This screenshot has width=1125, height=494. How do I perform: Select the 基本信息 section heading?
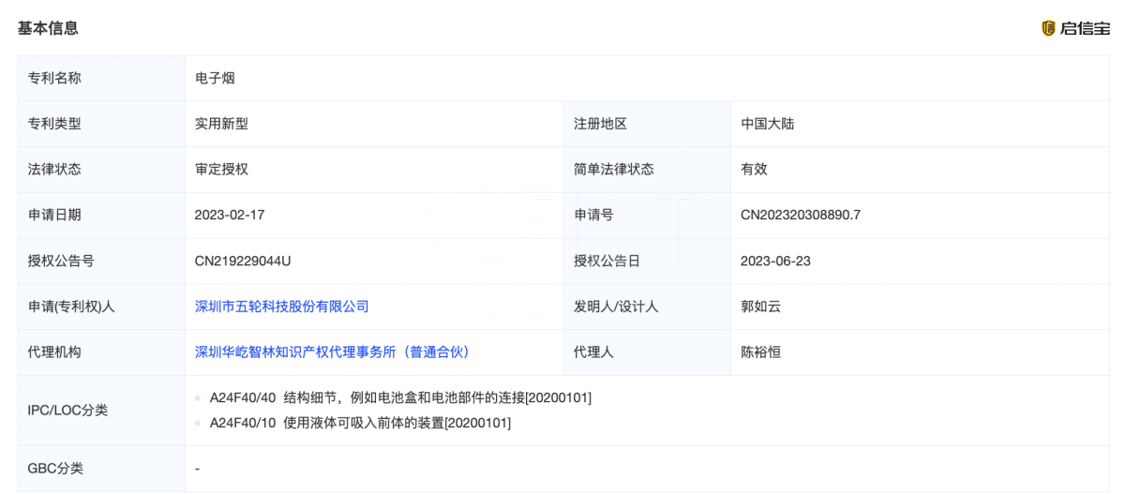pyautogui.click(x=48, y=28)
